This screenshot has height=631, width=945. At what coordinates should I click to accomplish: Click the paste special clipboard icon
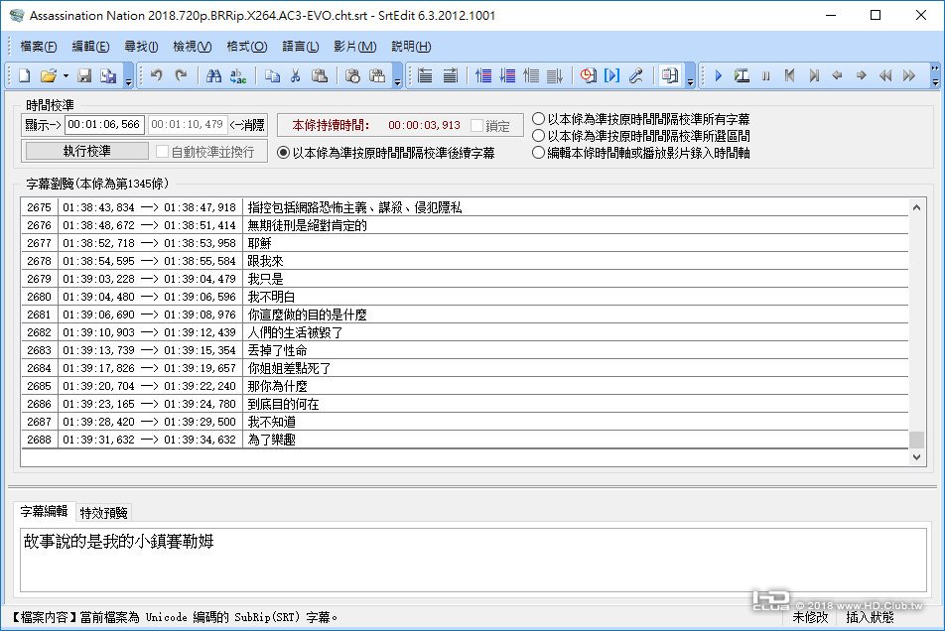[x=377, y=75]
